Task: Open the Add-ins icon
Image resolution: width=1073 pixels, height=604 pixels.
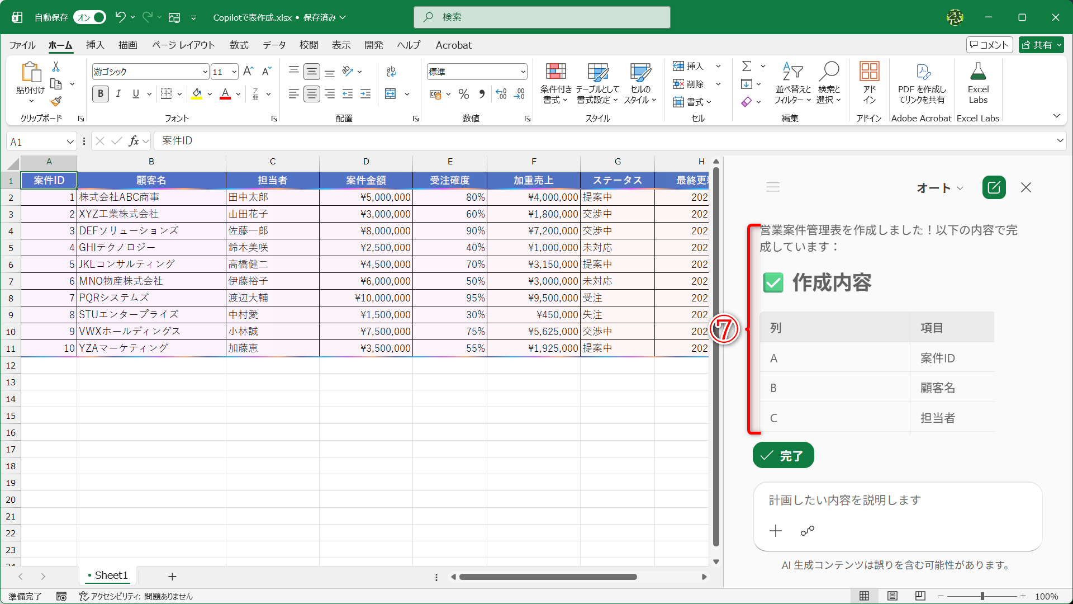Action: [869, 72]
